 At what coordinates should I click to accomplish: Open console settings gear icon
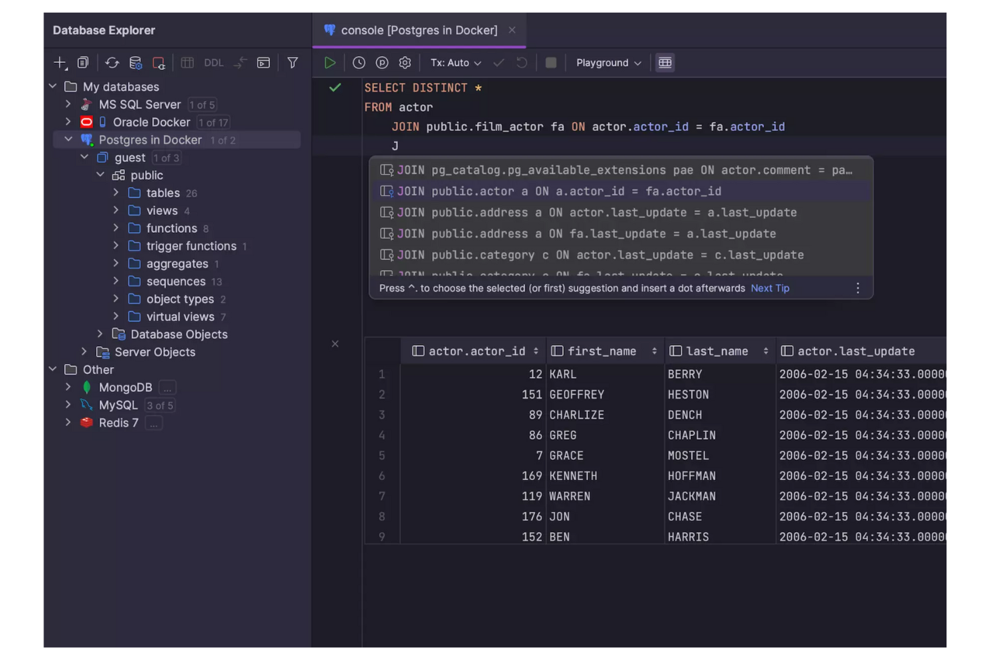pyautogui.click(x=405, y=63)
